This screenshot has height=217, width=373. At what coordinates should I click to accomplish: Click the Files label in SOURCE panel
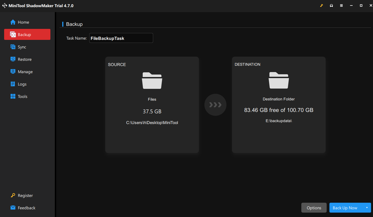[x=152, y=99]
